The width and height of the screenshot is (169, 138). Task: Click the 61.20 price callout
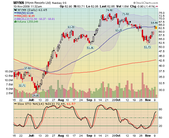[x=71, y=27]
